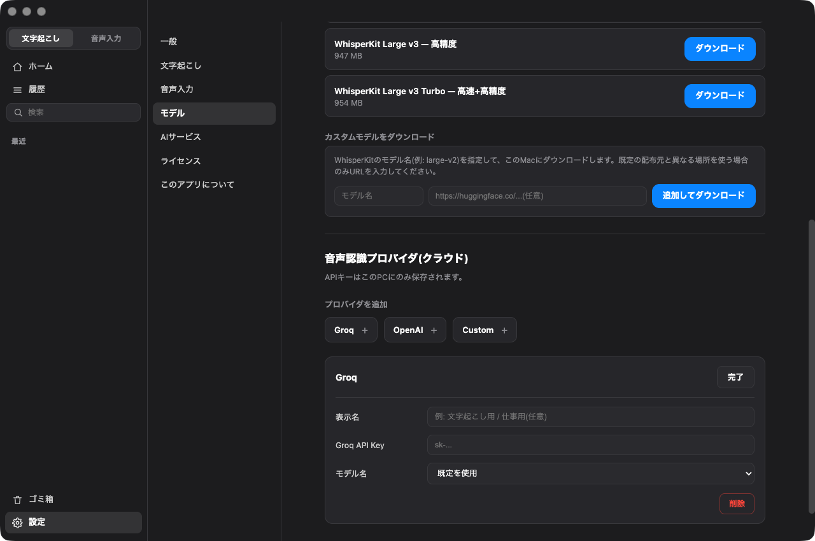Focus the 表示名 input field

pos(590,417)
